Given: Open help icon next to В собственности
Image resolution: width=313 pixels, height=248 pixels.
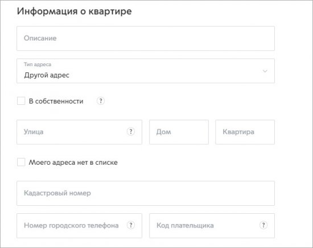Looking at the screenshot, I should 101,101.
